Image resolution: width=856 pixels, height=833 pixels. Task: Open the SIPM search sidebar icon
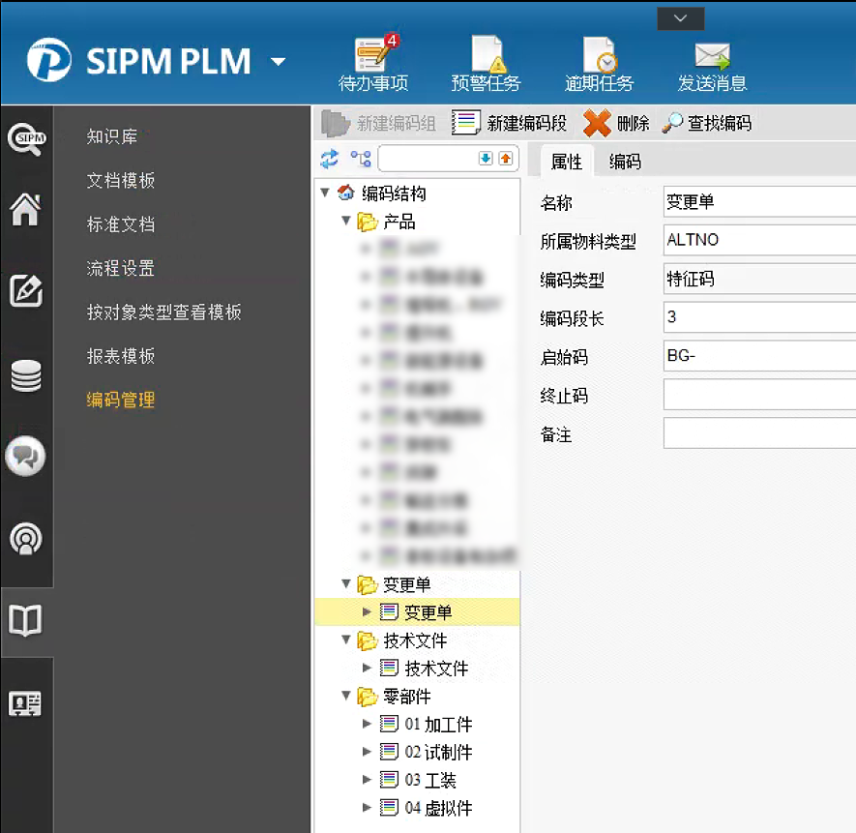[x=26, y=138]
